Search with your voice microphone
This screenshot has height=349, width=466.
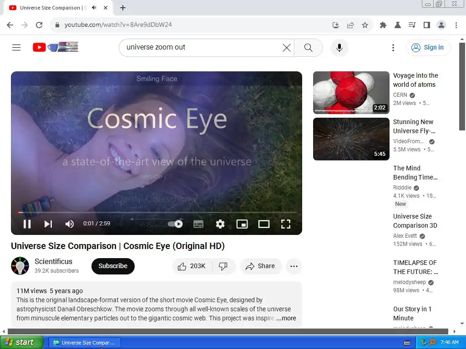339,47
